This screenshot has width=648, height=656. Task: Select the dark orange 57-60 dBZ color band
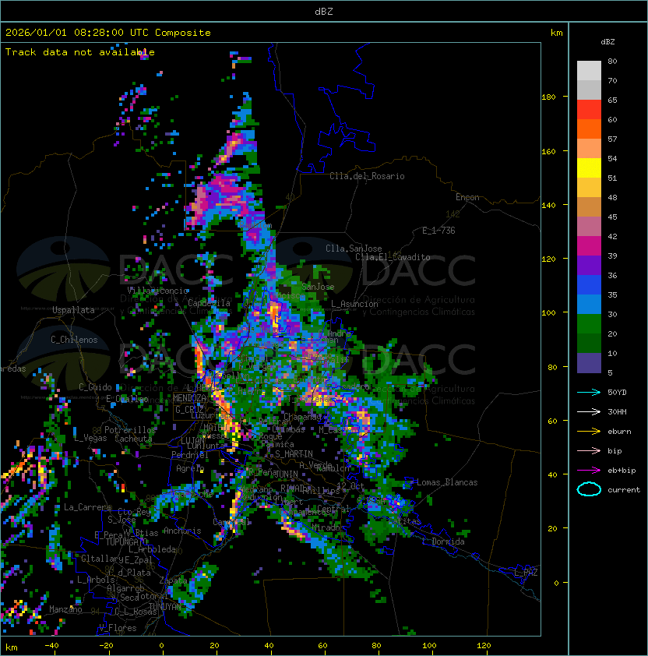tap(589, 129)
